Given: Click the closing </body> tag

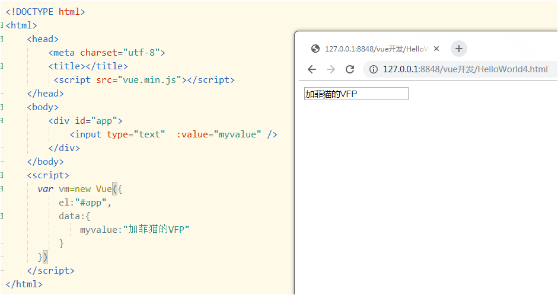Looking at the screenshot, I should tap(46, 162).
